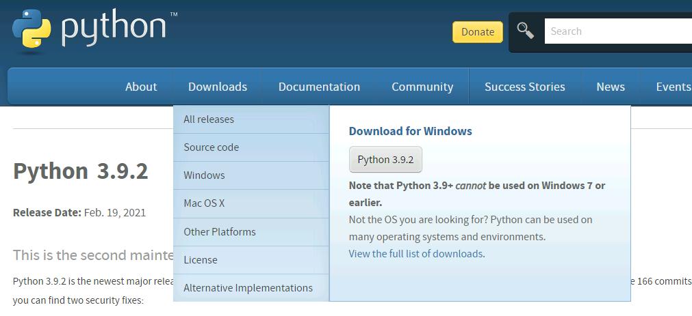This screenshot has height=316, width=692.
Task: Open the Events menu
Action: point(673,87)
